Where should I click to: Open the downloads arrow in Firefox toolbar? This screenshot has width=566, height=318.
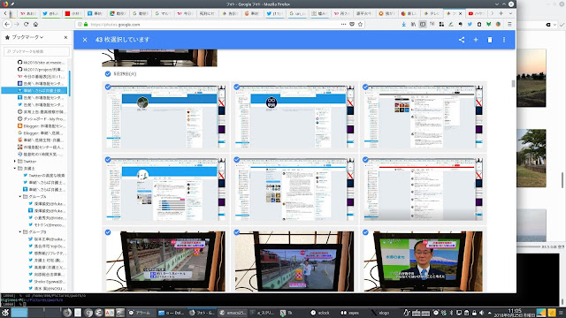403,24
